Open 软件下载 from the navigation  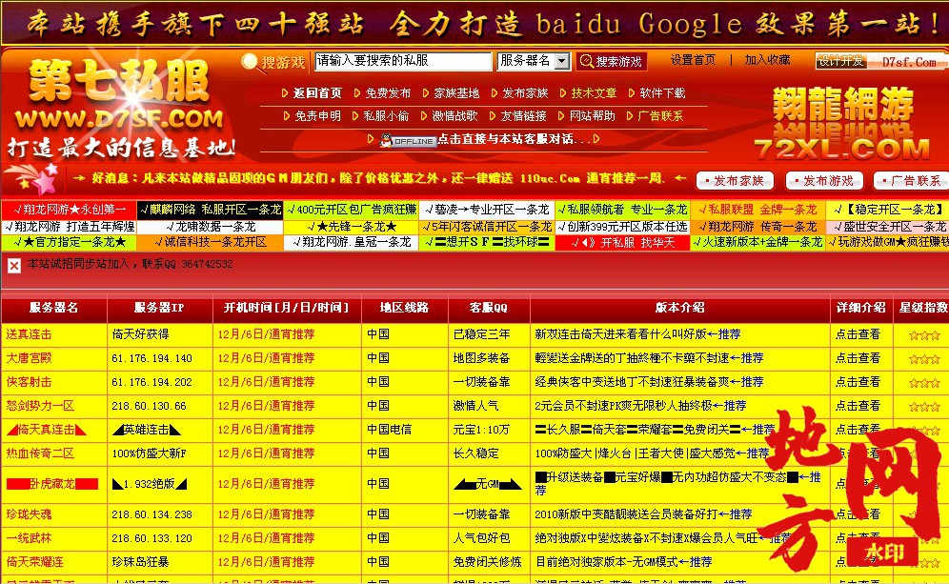tap(663, 93)
